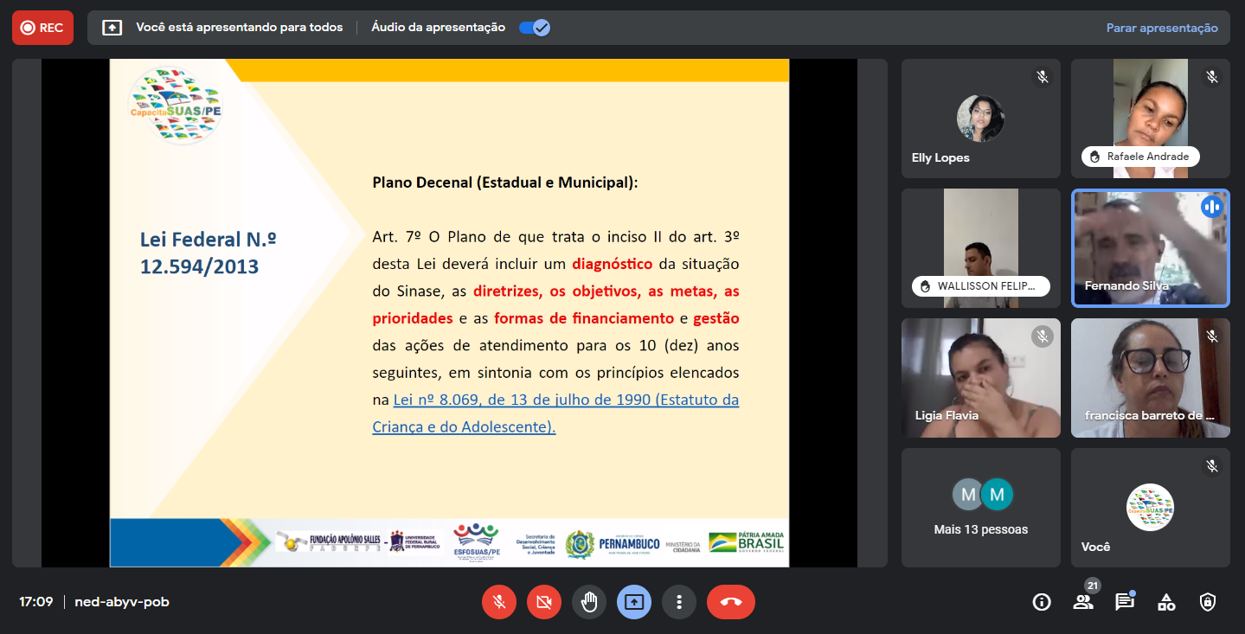Viewport: 1245px width, 634px height.
Task: Hang up with the red phone button
Action: pyautogui.click(x=730, y=602)
